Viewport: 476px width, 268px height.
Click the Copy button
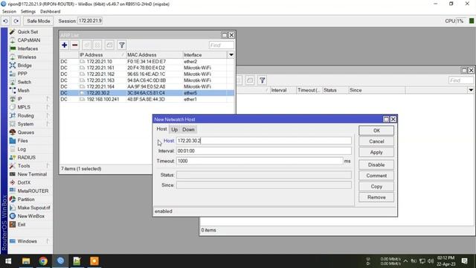pyautogui.click(x=376, y=187)
